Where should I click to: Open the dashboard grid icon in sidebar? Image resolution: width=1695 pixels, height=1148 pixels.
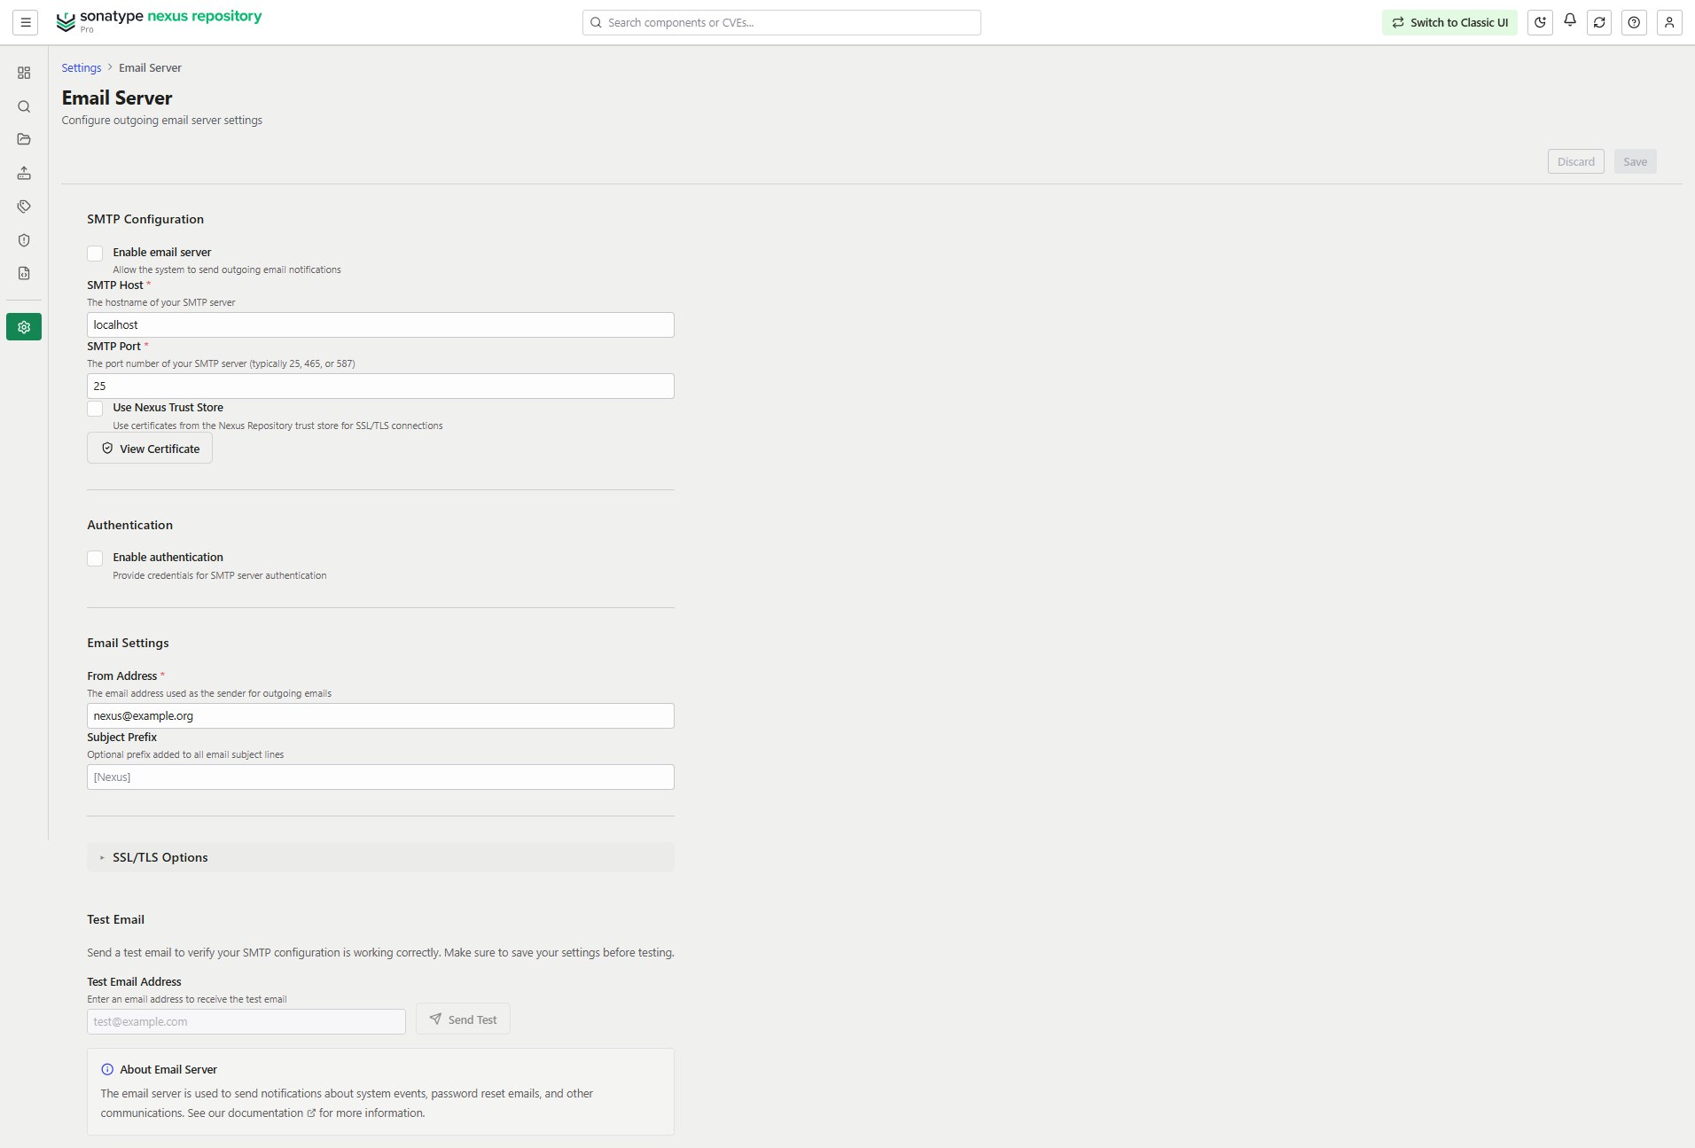click(24, 73)
